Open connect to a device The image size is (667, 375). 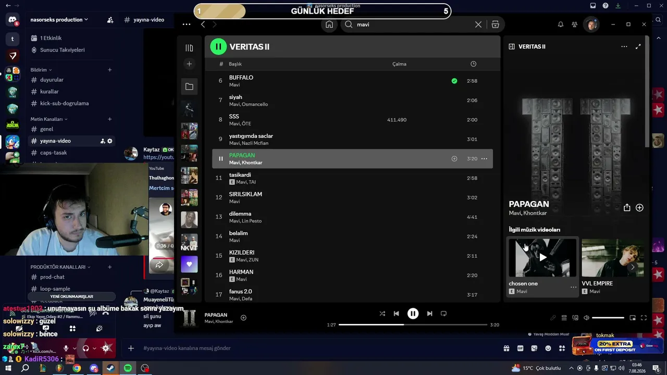[x=575, y=318]
